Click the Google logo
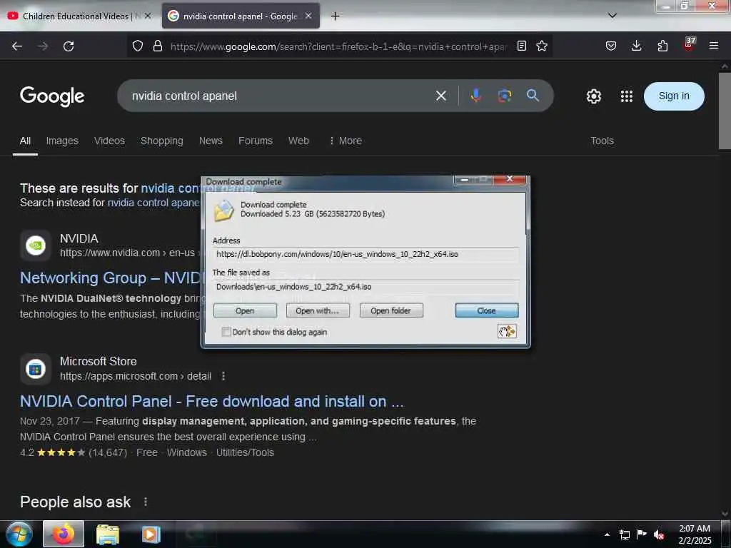Viewport: 731px width, 548px height. (52, 96)
